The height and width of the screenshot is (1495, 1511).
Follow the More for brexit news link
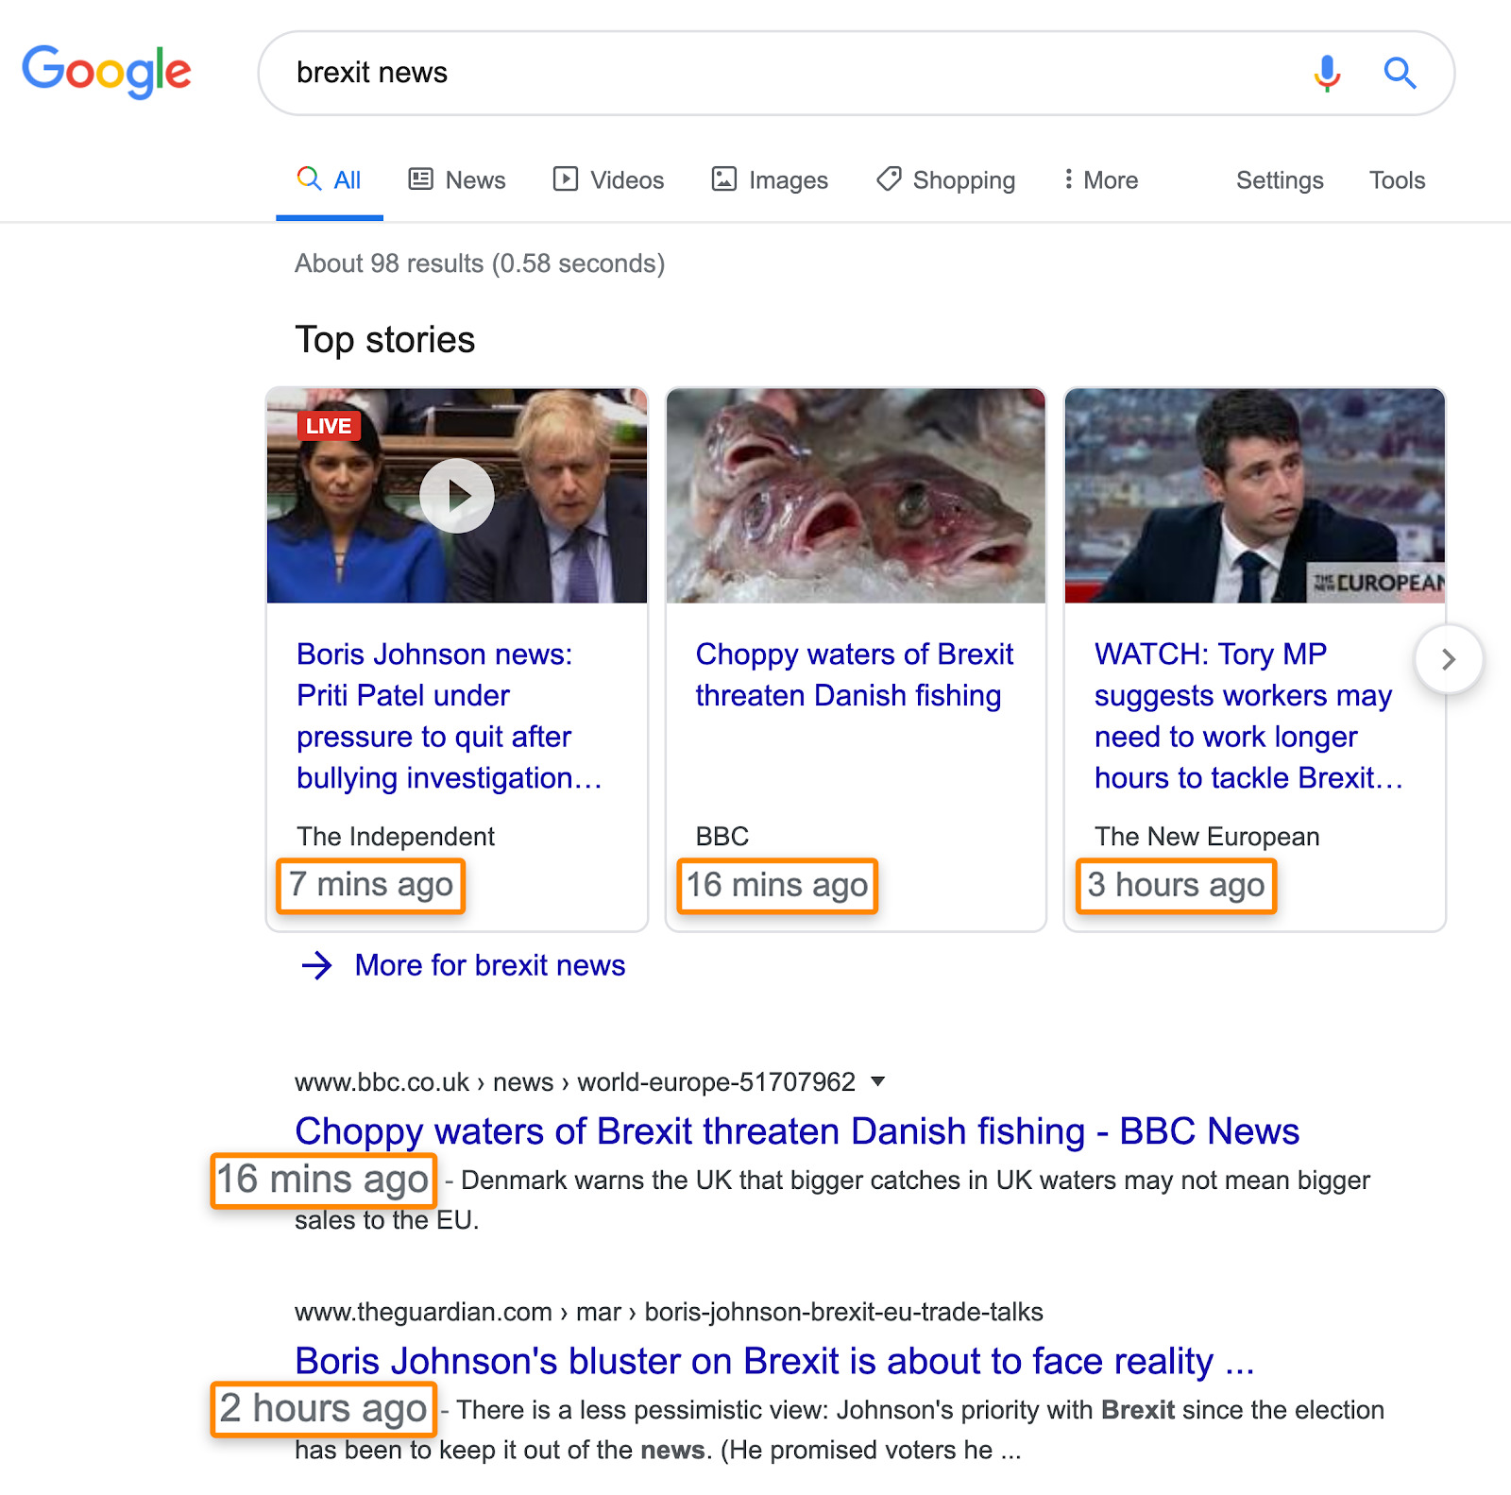tap(489, 965)
